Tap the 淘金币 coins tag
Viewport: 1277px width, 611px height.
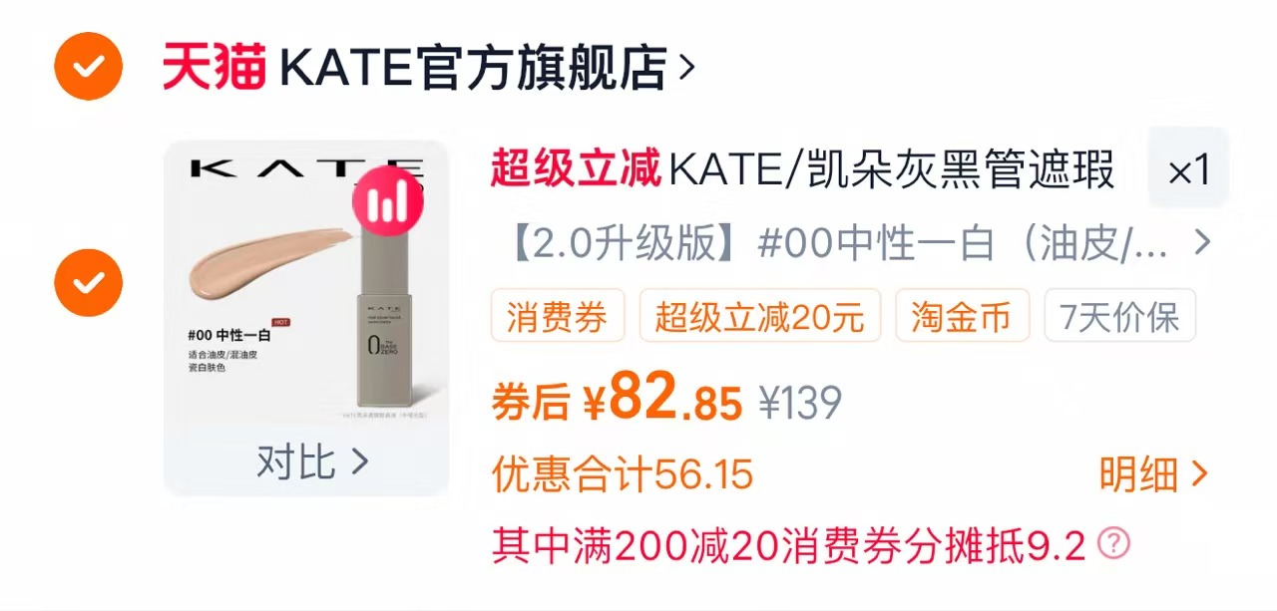962,317
